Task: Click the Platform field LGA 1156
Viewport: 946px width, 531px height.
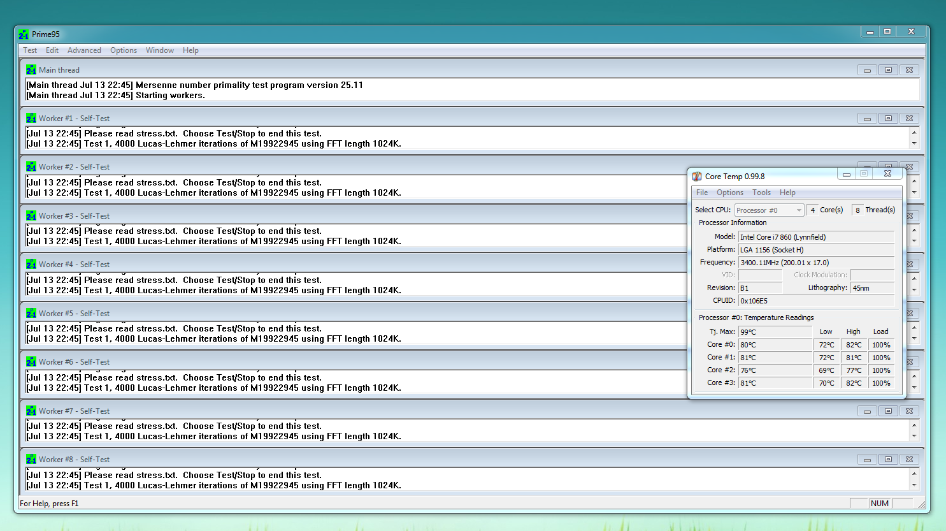Action: tap(816, 250)
